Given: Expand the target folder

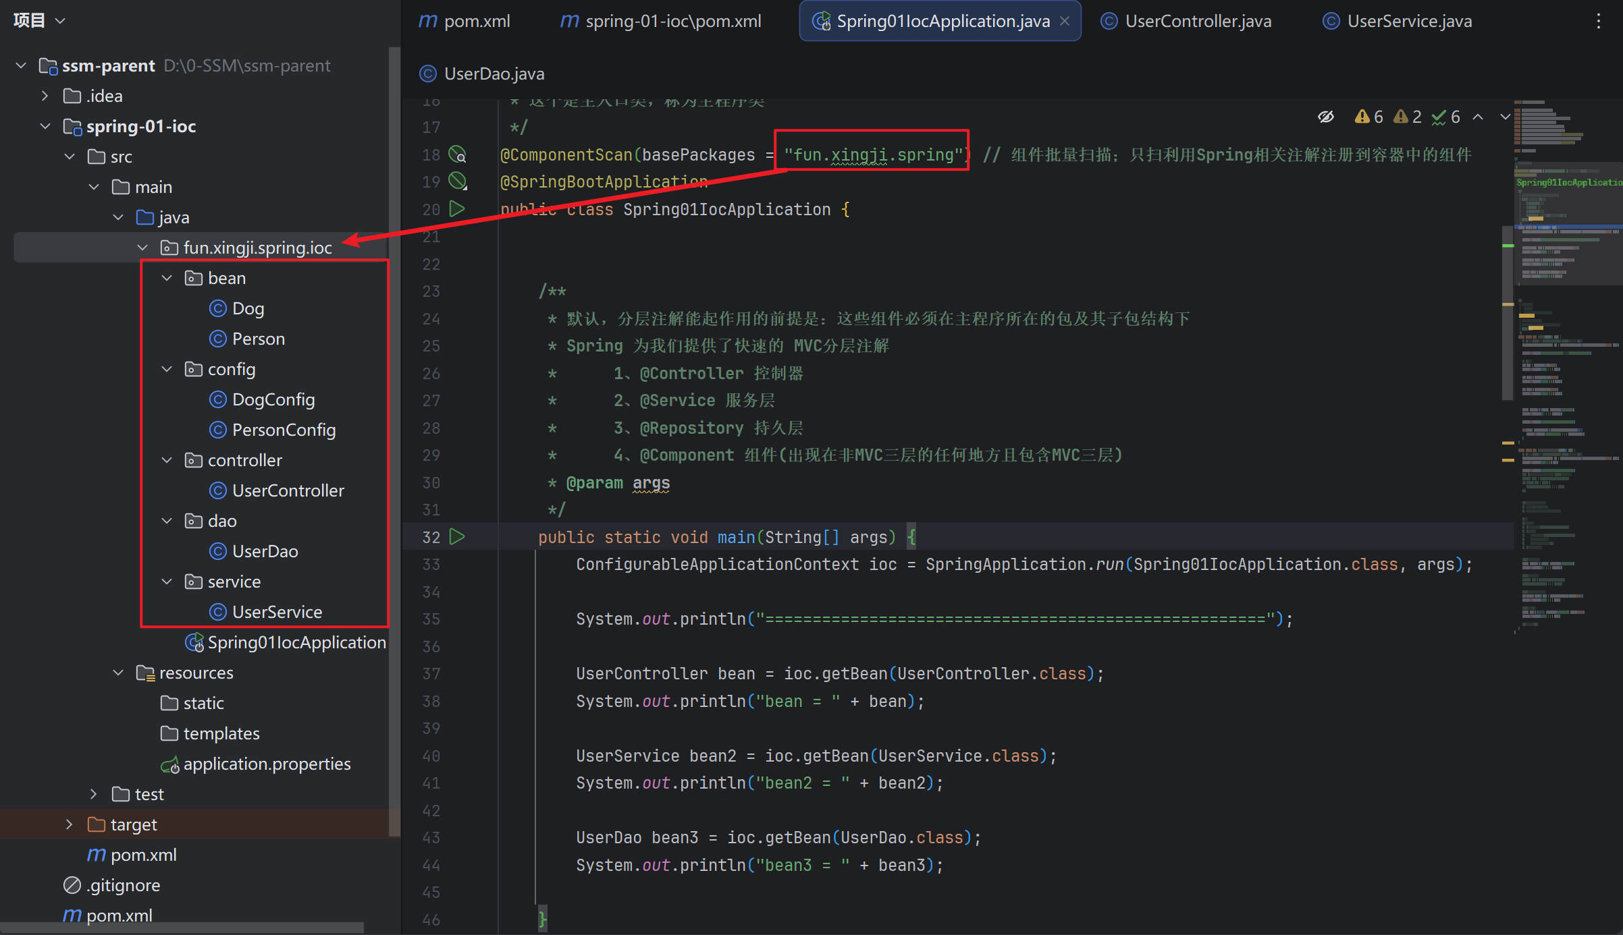Looking at the screenshot, I should (69, 824).
